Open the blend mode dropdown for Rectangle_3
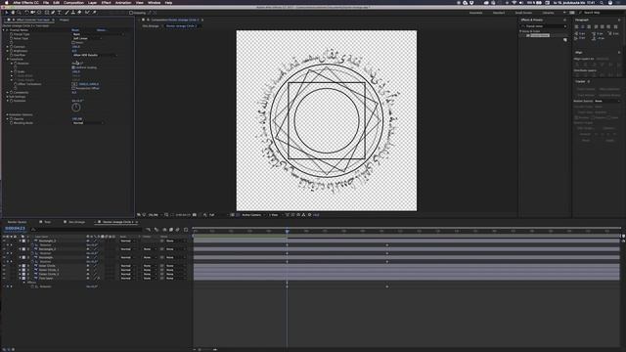Image resolution: width=626 pixels, height=352 pixels. tap(127, 241)
